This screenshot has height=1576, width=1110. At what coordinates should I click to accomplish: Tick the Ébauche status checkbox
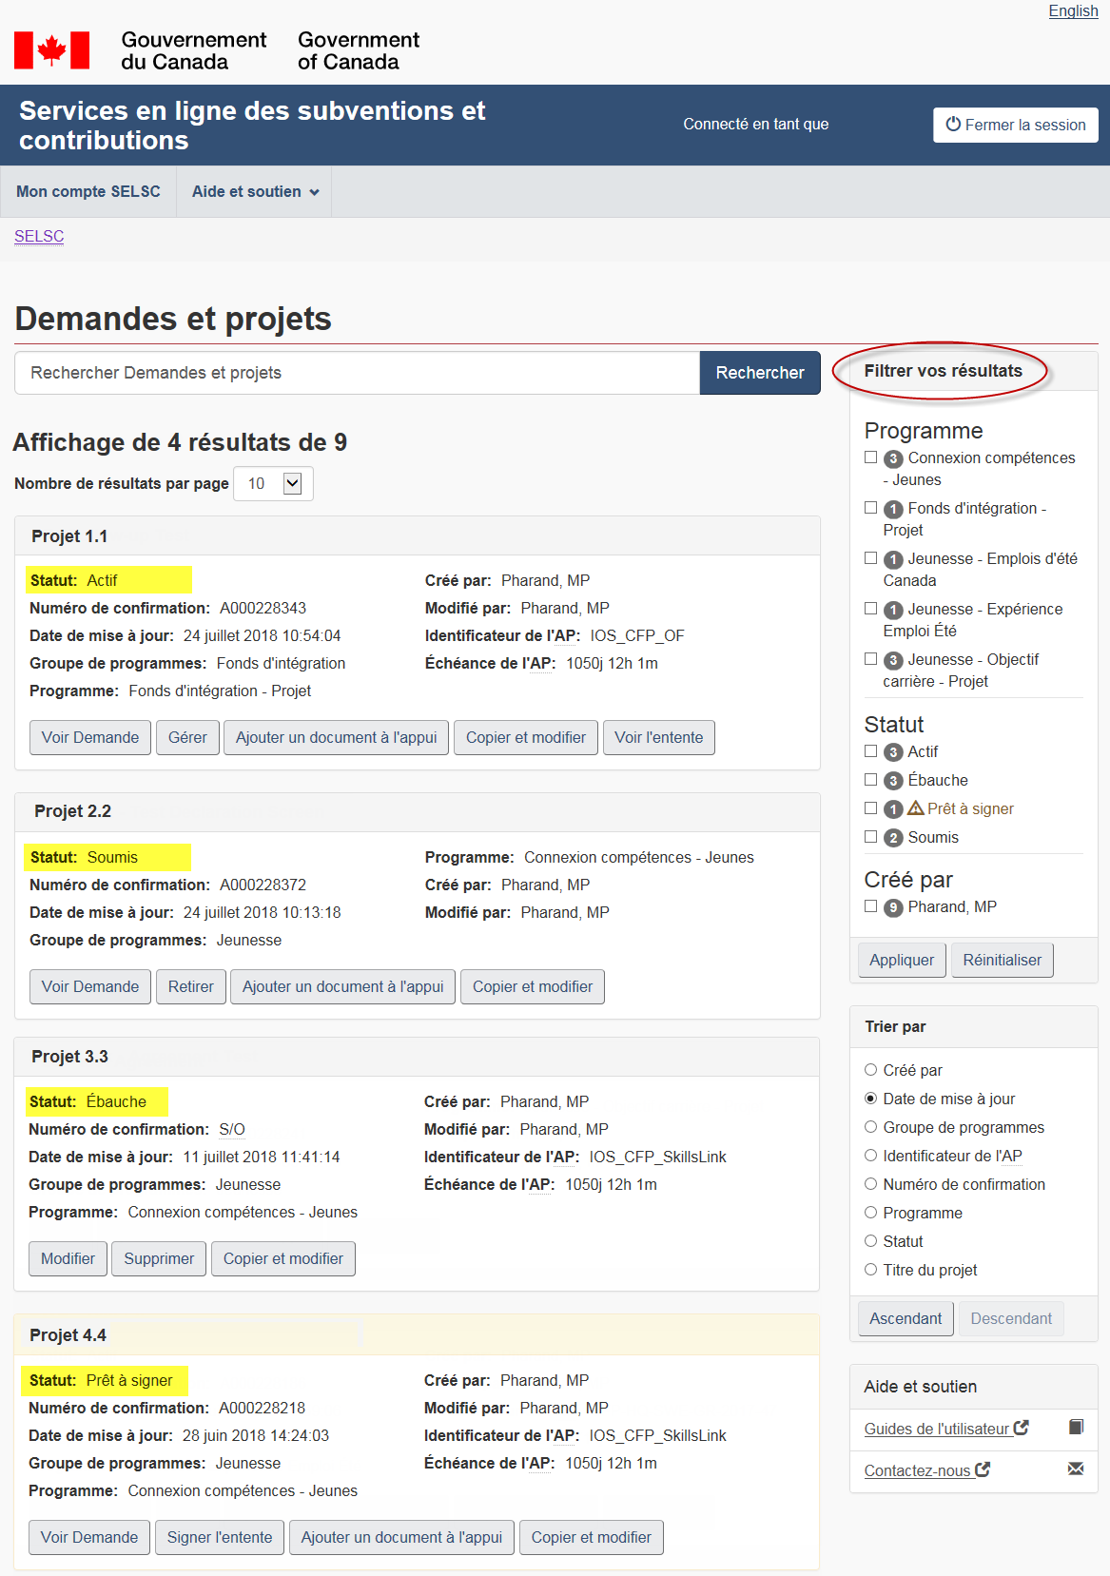[870, 780]
